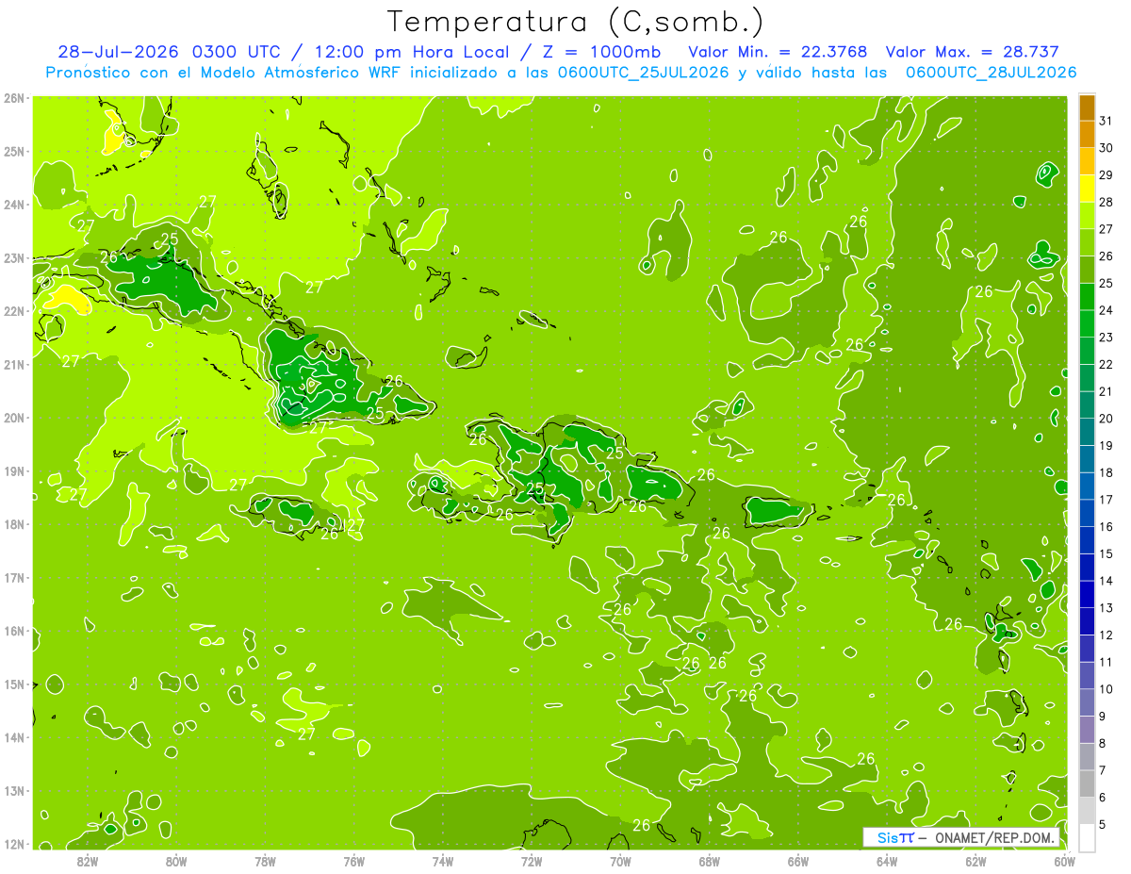The width and height of the screenshot is (1131, 874).
Task: Click the "24N" latitude axis label
Action: (13, 205)
